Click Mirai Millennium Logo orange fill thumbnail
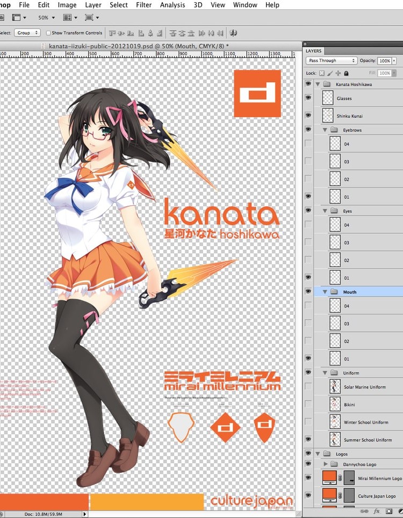 [329, 478]
